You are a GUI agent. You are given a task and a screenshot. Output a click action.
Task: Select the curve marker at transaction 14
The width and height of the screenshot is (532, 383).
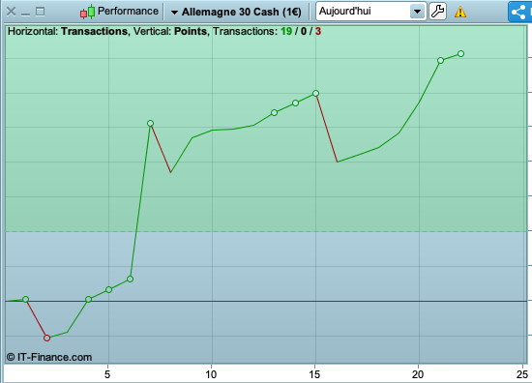[295, 103]
